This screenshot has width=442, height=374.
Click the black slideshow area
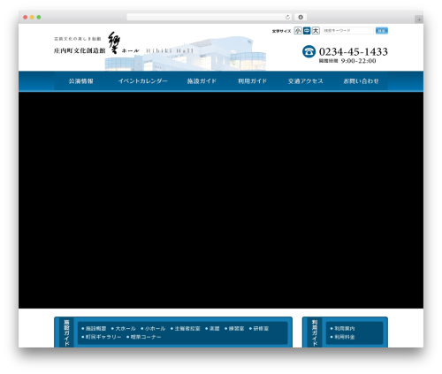221,200
